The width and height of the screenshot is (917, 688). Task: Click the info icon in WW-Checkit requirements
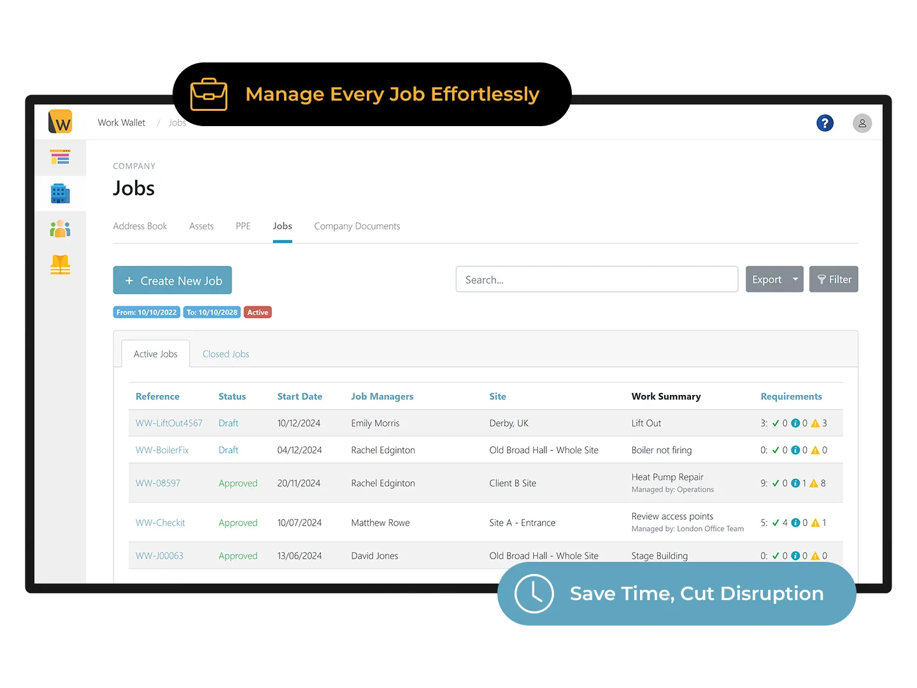[x=795, y=522]
